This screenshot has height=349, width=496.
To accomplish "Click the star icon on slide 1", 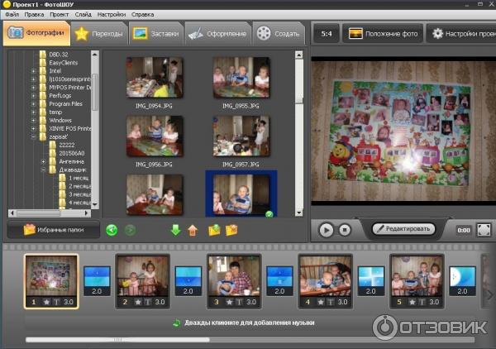I will pos(43,303).
